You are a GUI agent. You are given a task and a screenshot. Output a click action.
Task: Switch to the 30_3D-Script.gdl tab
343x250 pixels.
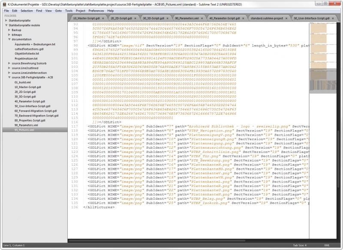pyautogui.click(x=151, y=19)
